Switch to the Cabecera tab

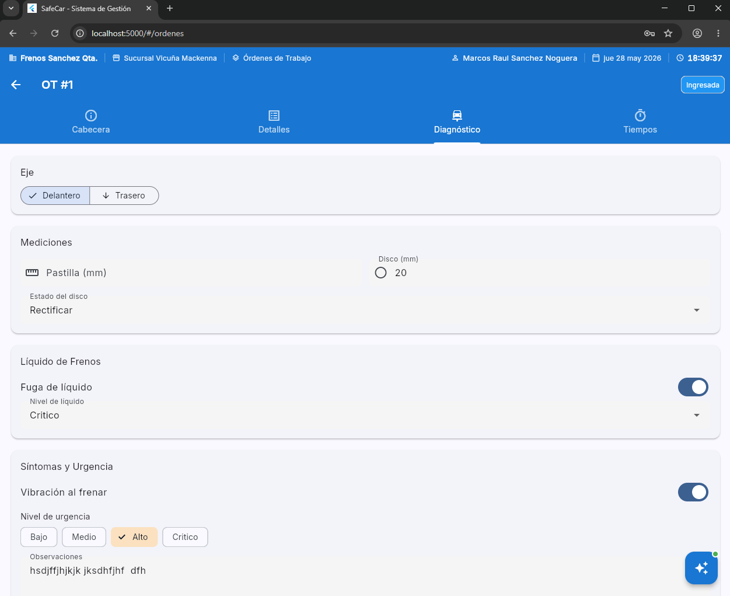tap(91, 122)
